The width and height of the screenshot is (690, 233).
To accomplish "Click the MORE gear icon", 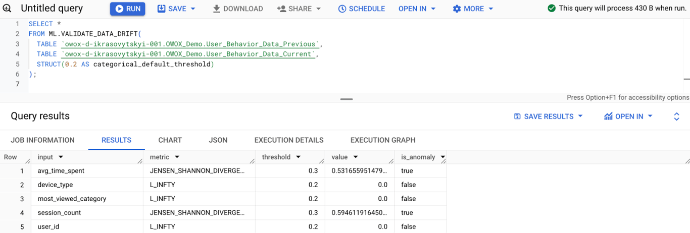I will (457, 9).
